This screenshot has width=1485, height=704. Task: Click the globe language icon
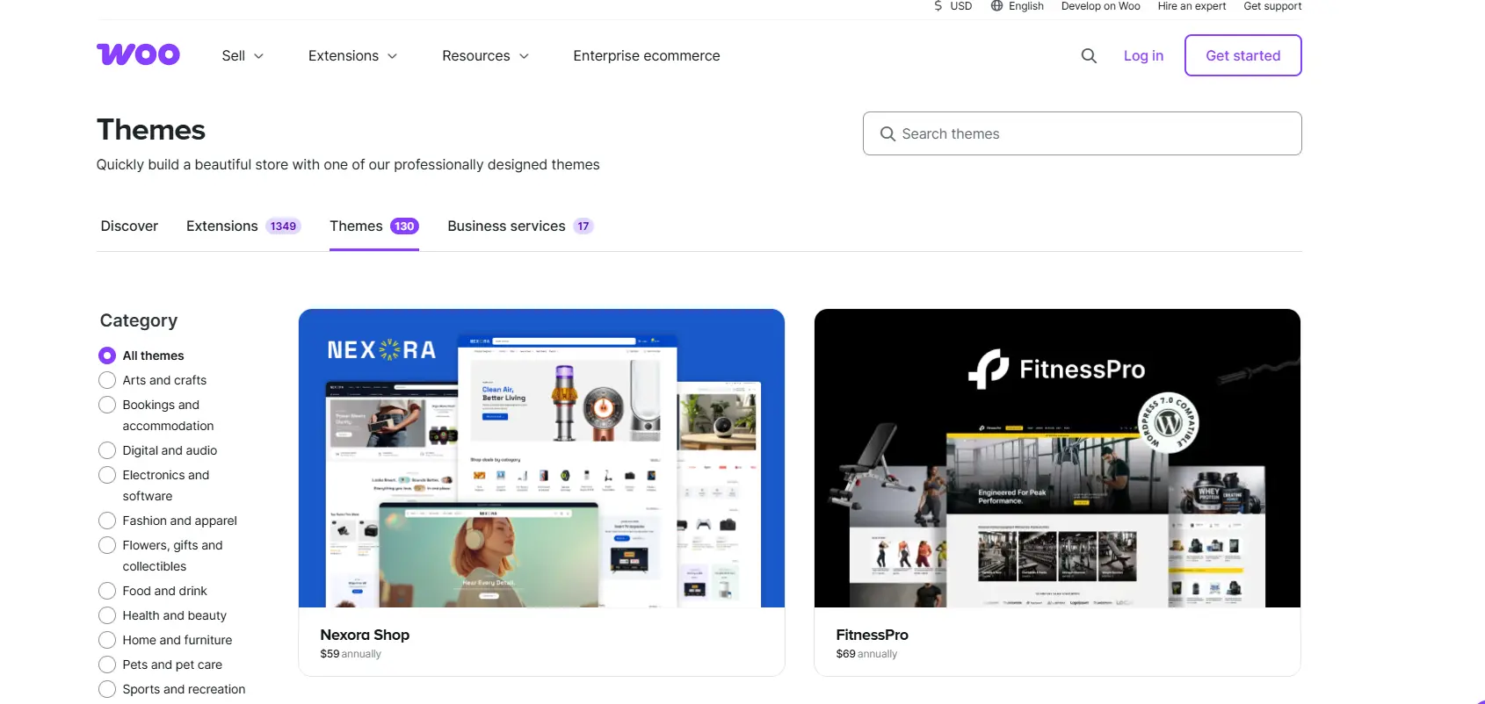click(x=996, y=6)
